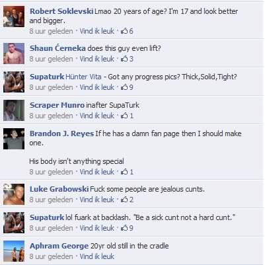Open Brandon J. Reyes' flexing avatar
The image size is (265, 265).
point(14,139)
